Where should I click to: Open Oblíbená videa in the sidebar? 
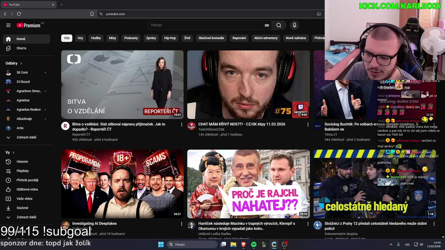[x=26, y=189]
